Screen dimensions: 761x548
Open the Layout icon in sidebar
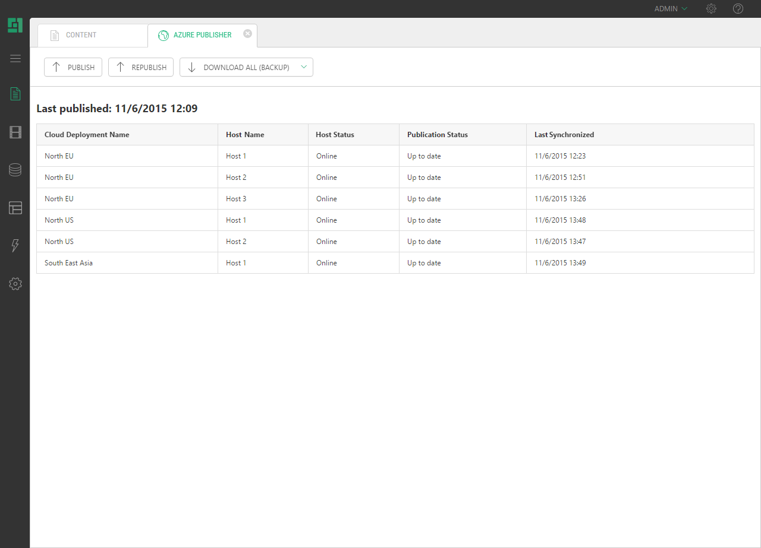tap(15, 208)
